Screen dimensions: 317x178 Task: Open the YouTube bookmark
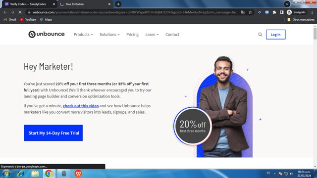pos(28,20)
